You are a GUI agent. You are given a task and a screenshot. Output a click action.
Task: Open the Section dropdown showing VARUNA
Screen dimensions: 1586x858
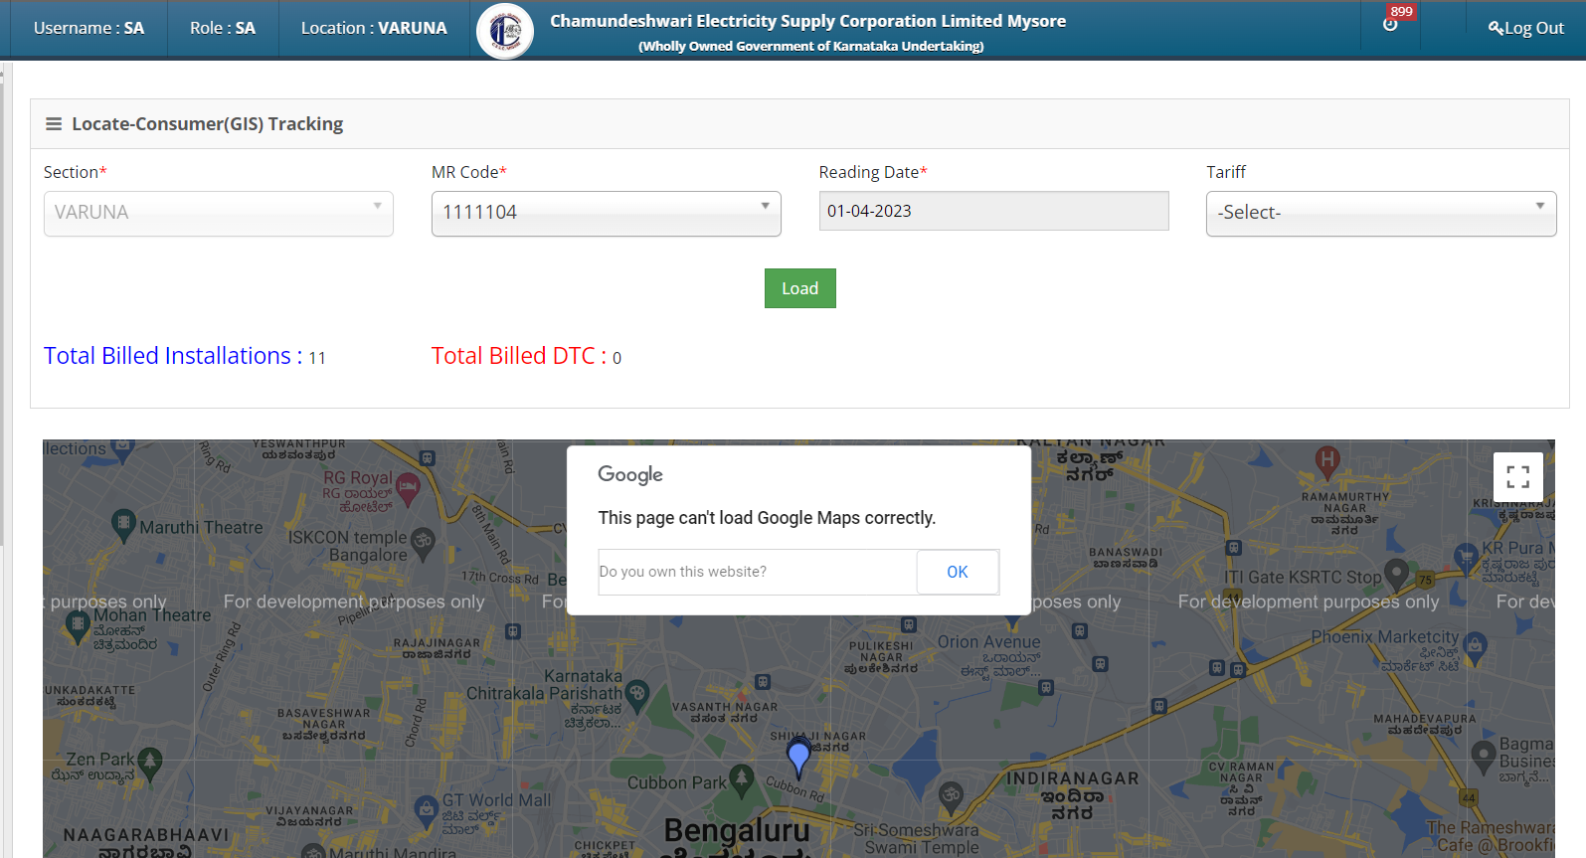coord(219,213)
